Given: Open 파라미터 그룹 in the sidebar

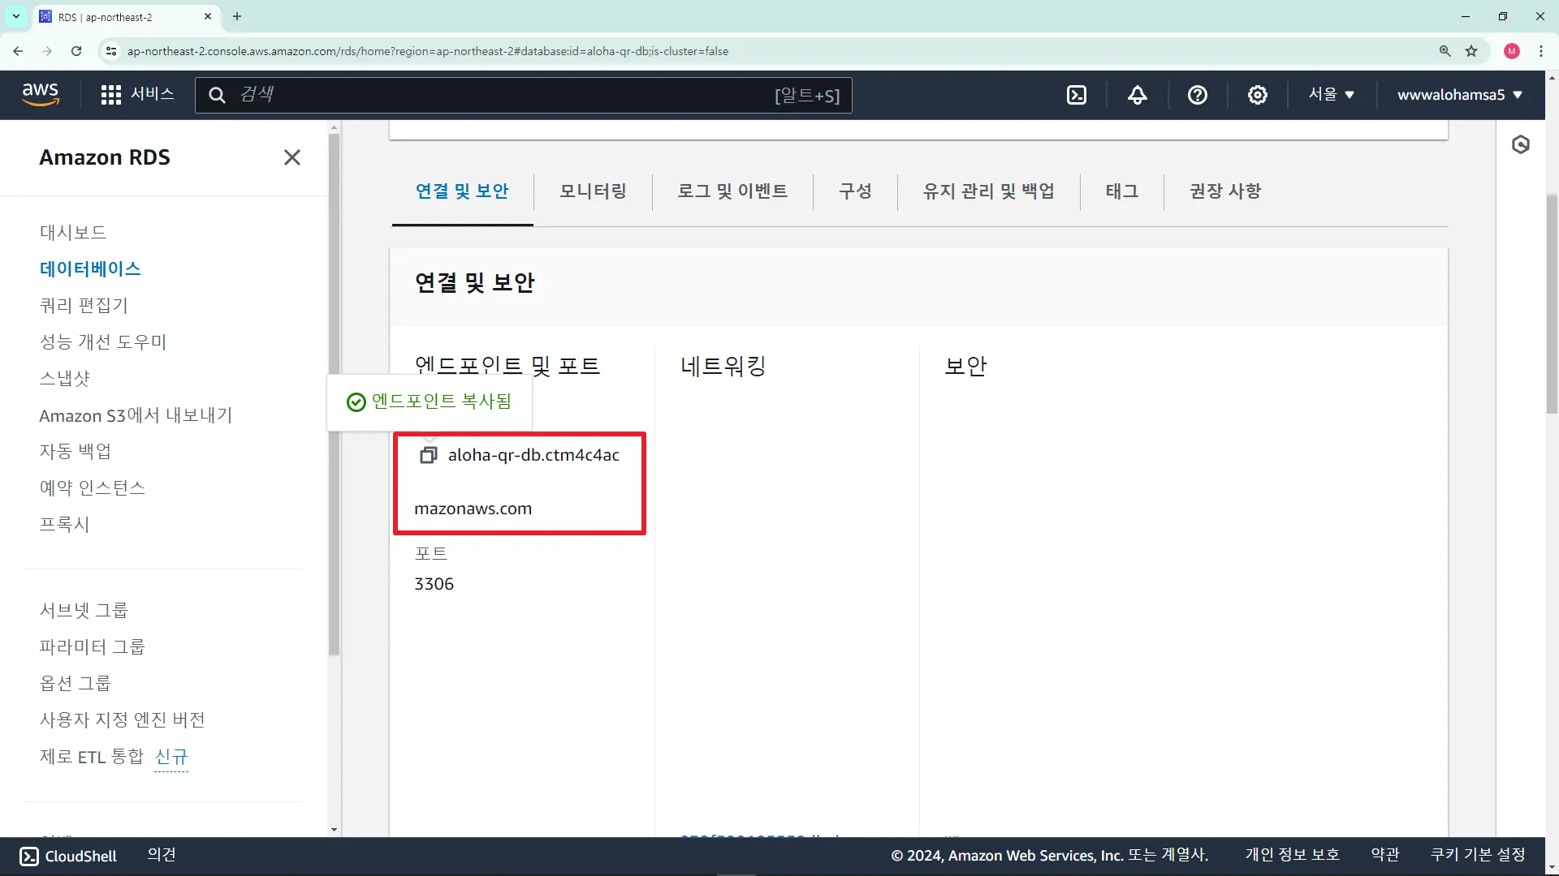Looking at the screenshot, I should pos(93,646).
